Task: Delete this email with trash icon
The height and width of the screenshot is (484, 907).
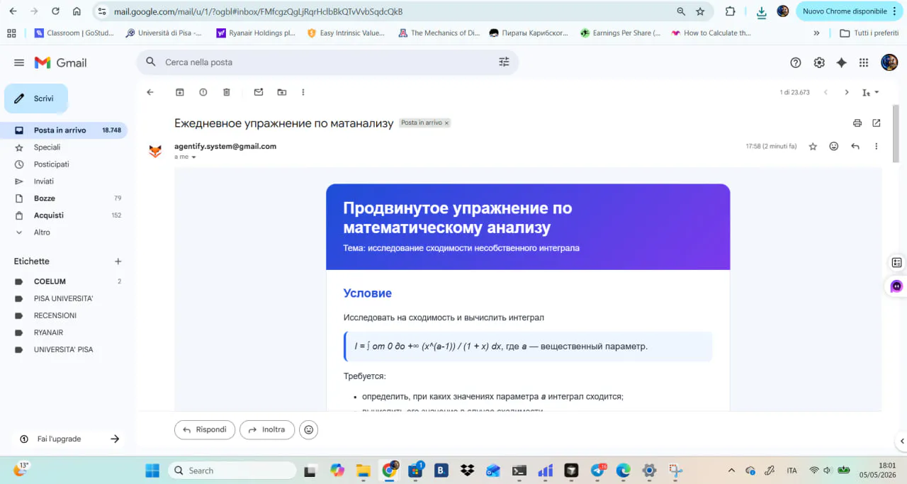Action: pos(227,92)
